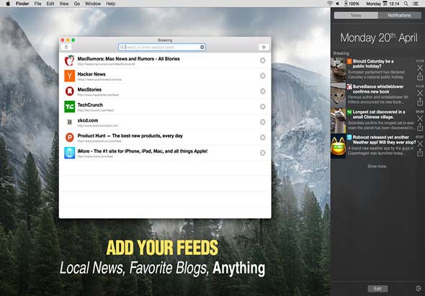Select the MacRumors feed row
Screen dimensions: 425x296
[165, 60]
